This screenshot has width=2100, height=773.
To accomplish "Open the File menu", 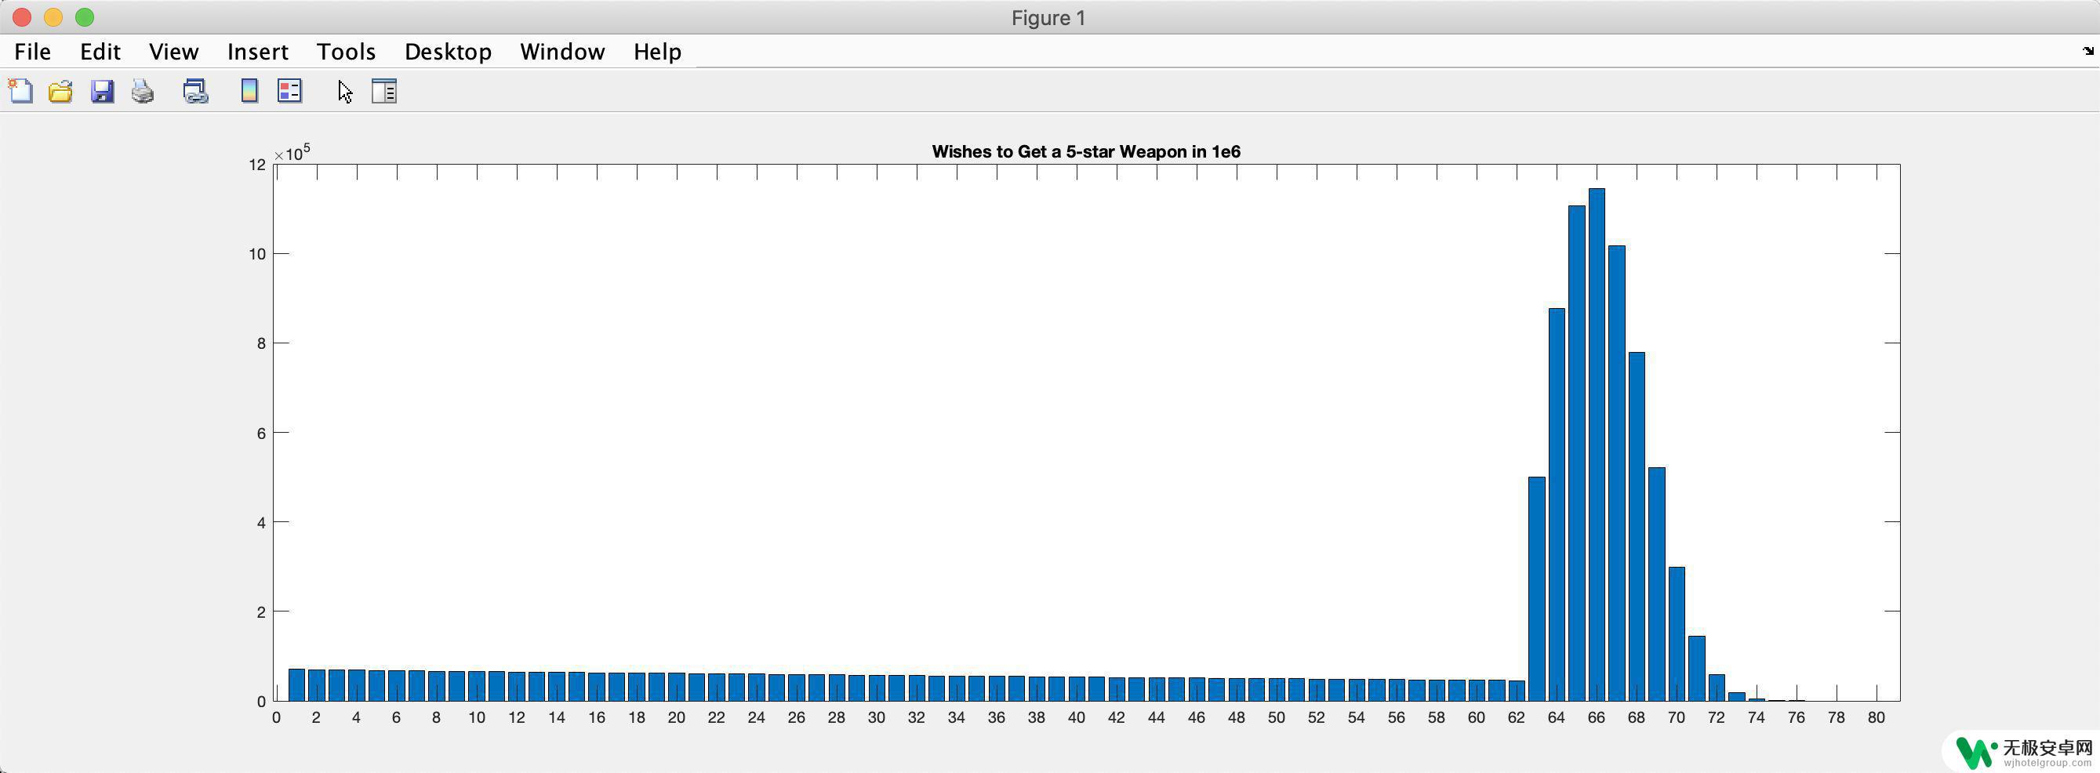I will click(33, 52).
